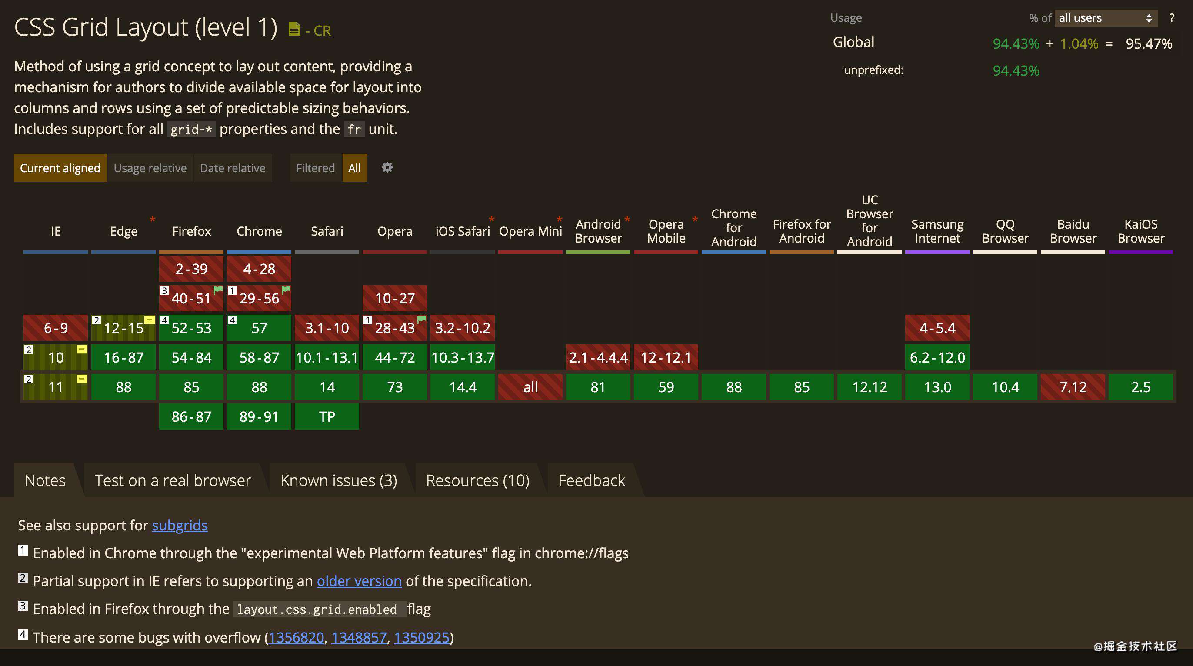Follow the subgrids link

click(x=180, y=525)
